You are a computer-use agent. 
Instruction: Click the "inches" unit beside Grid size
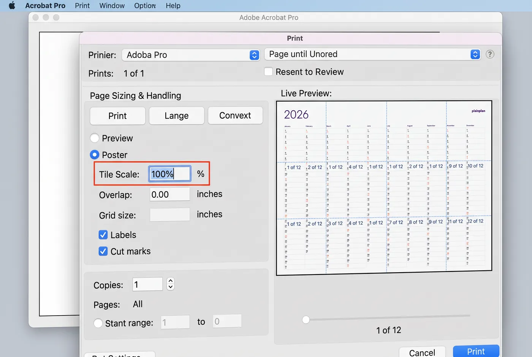pos(209,214)
